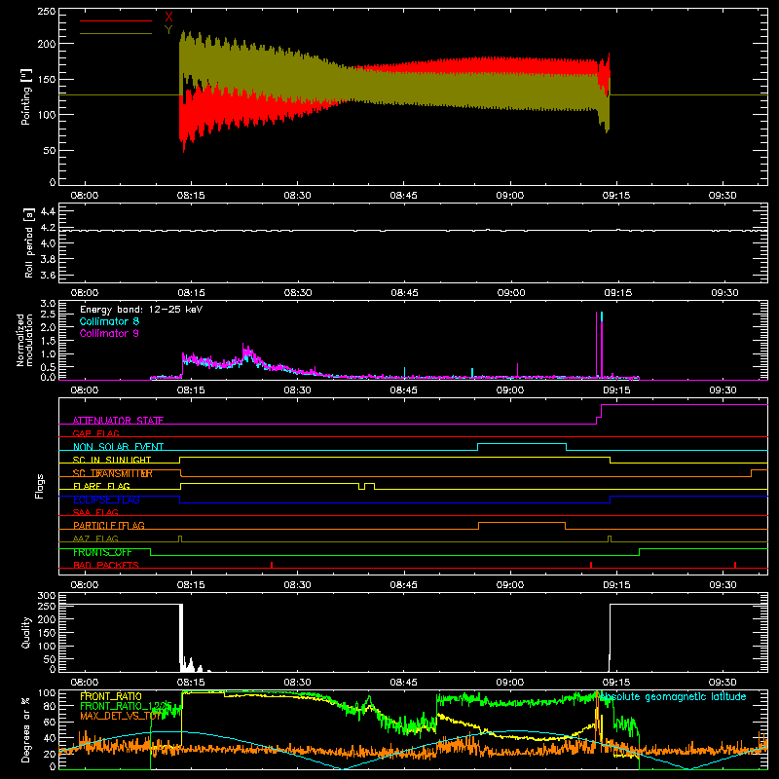Click the vertical 'Flags' axis title
The width and height of the screenshot is (779, 779).
pos(39,486)
